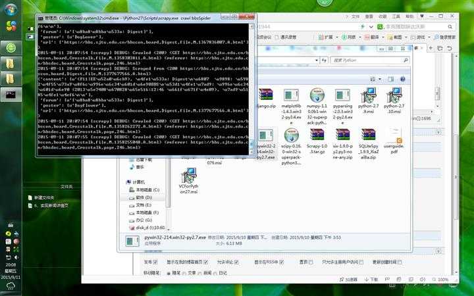Screen dimensions: 474x296
Task: Expand the 翻译 toolbar dropdown arrow
Action: 383,37
